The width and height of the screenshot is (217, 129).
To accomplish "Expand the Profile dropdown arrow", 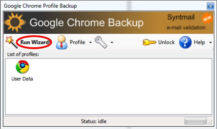I will 90,42.
